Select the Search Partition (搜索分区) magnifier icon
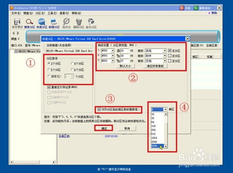This screenshot has height=173, width=233. 29,22
